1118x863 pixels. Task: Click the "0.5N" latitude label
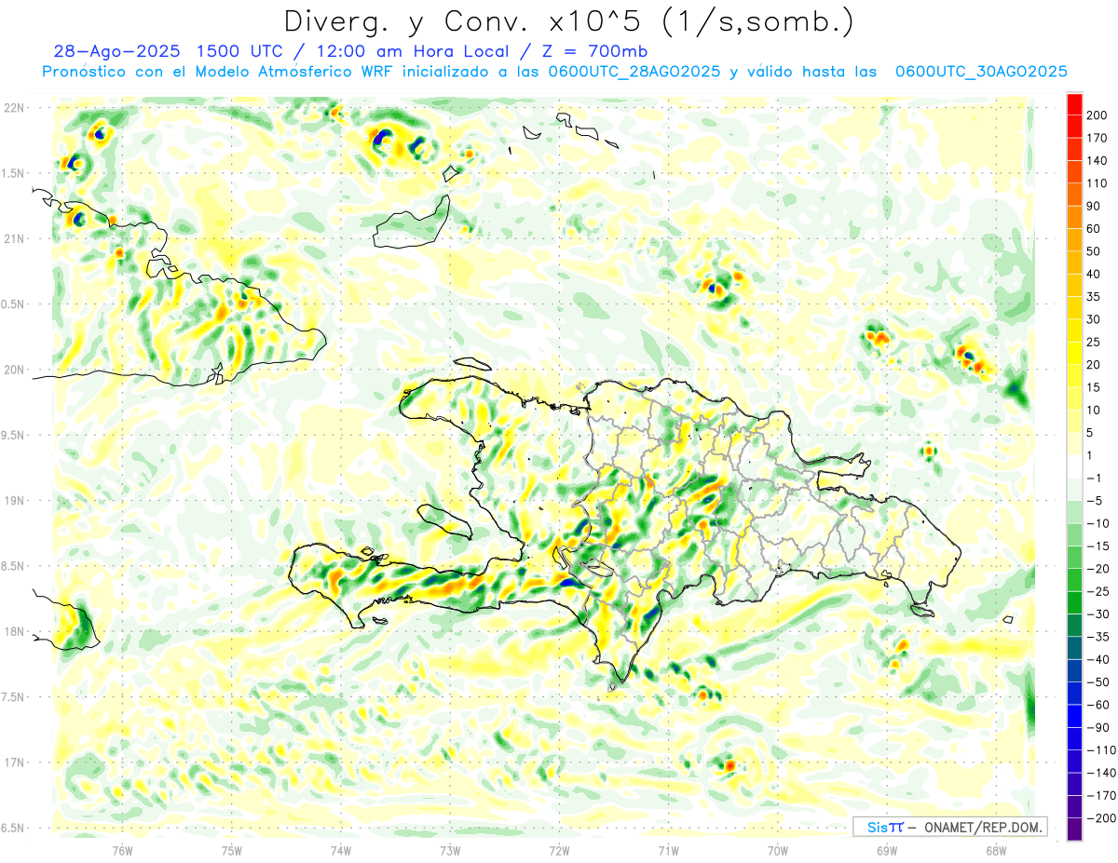[x=12, y=304]
